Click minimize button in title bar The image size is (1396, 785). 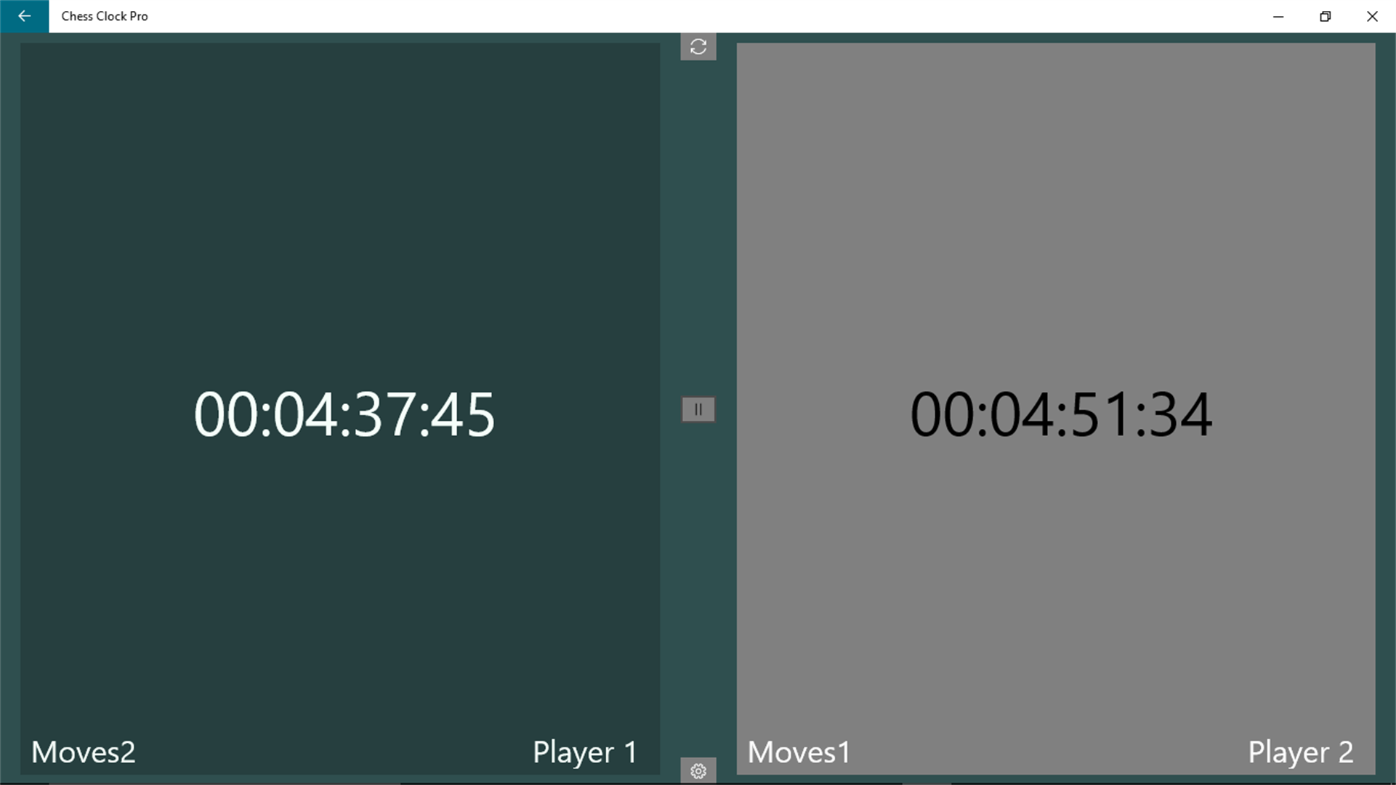click(1278, 16)
